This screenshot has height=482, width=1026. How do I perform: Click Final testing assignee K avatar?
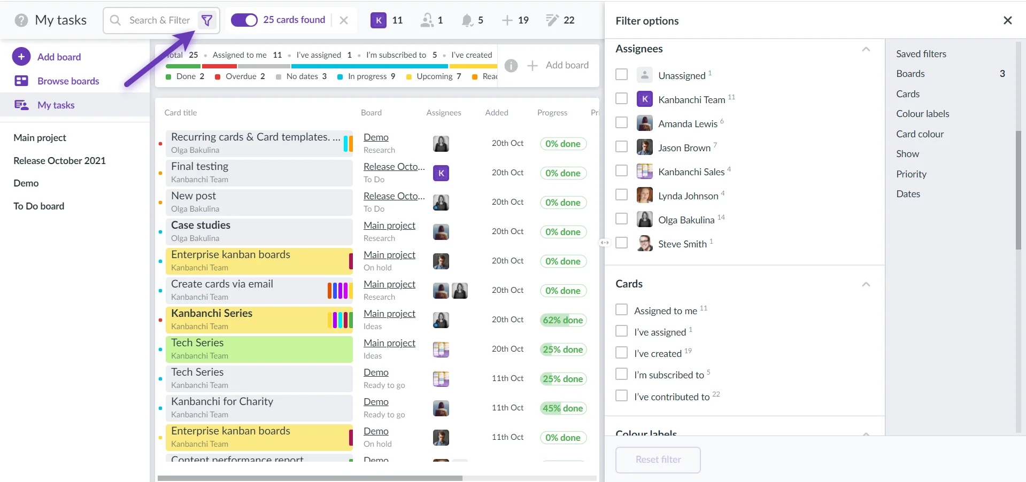[x=441, y=173]
